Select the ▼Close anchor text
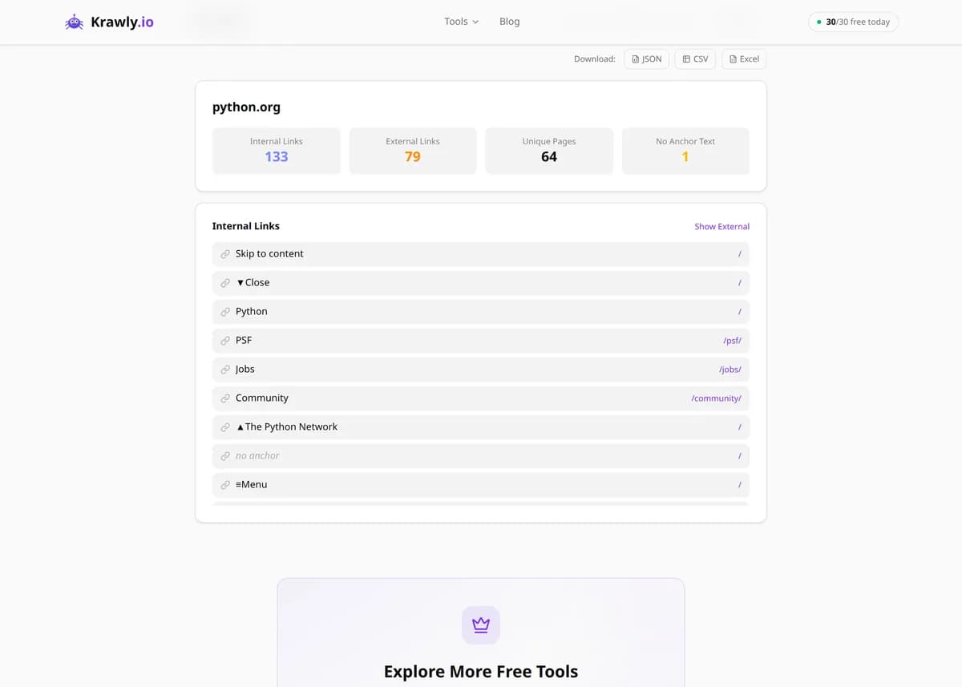962x687 pixels. [x=253, y=283]
